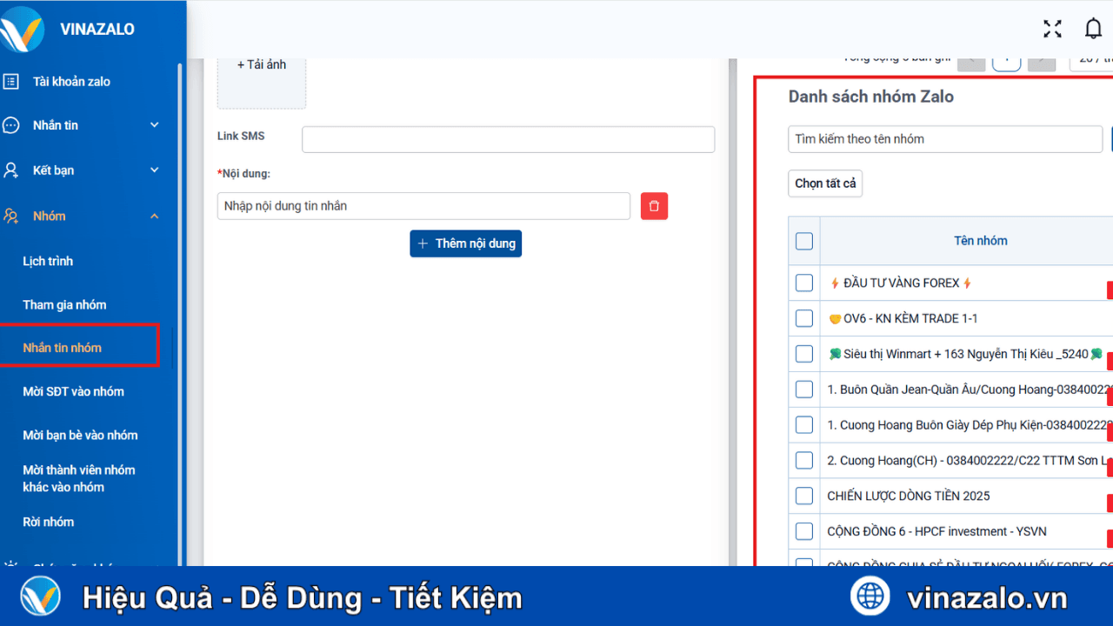This screenshot has width=1113, height=626.
Task: Check the CỘNG ĐỒNG 6 - HPCF group
Action: point(804,531)
